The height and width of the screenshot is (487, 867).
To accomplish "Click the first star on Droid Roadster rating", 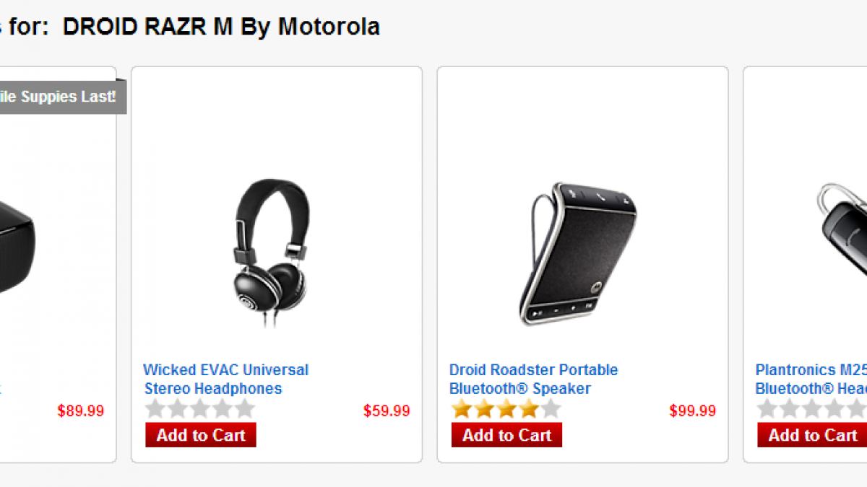I will (x=462, y=410).
